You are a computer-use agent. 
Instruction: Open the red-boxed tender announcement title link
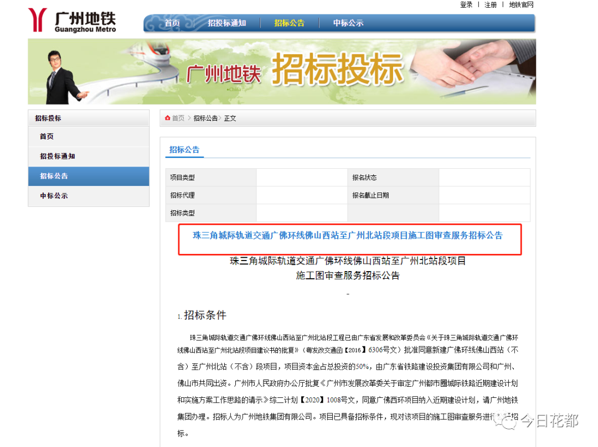[347, 235]
